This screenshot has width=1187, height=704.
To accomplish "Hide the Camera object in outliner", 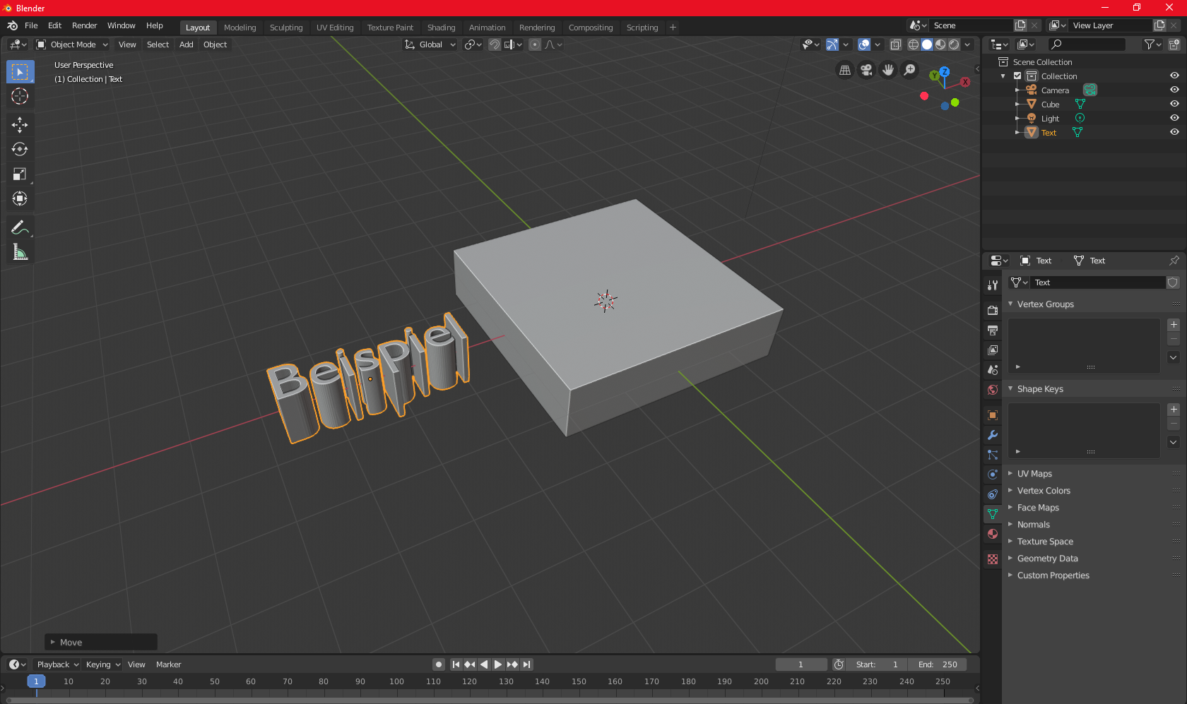I will (x=1174, y=90).
